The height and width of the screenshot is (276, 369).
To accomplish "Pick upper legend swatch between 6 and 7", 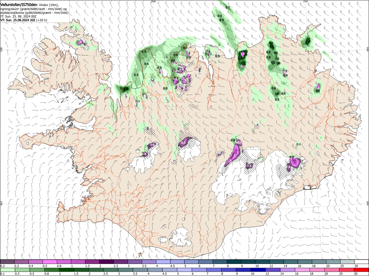I will pyautogui.click(x=206, y=262).
